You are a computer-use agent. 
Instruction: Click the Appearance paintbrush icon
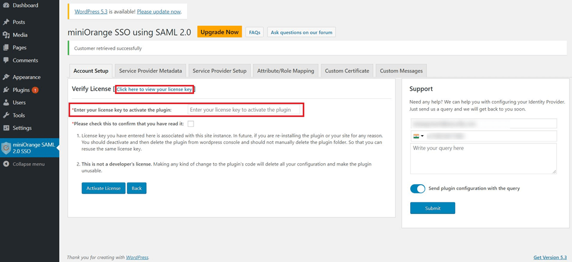6,77
